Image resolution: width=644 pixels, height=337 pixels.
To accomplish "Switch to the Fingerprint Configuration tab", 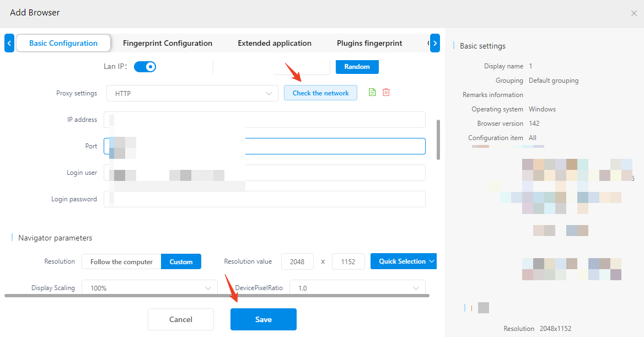I will point(168,43).
